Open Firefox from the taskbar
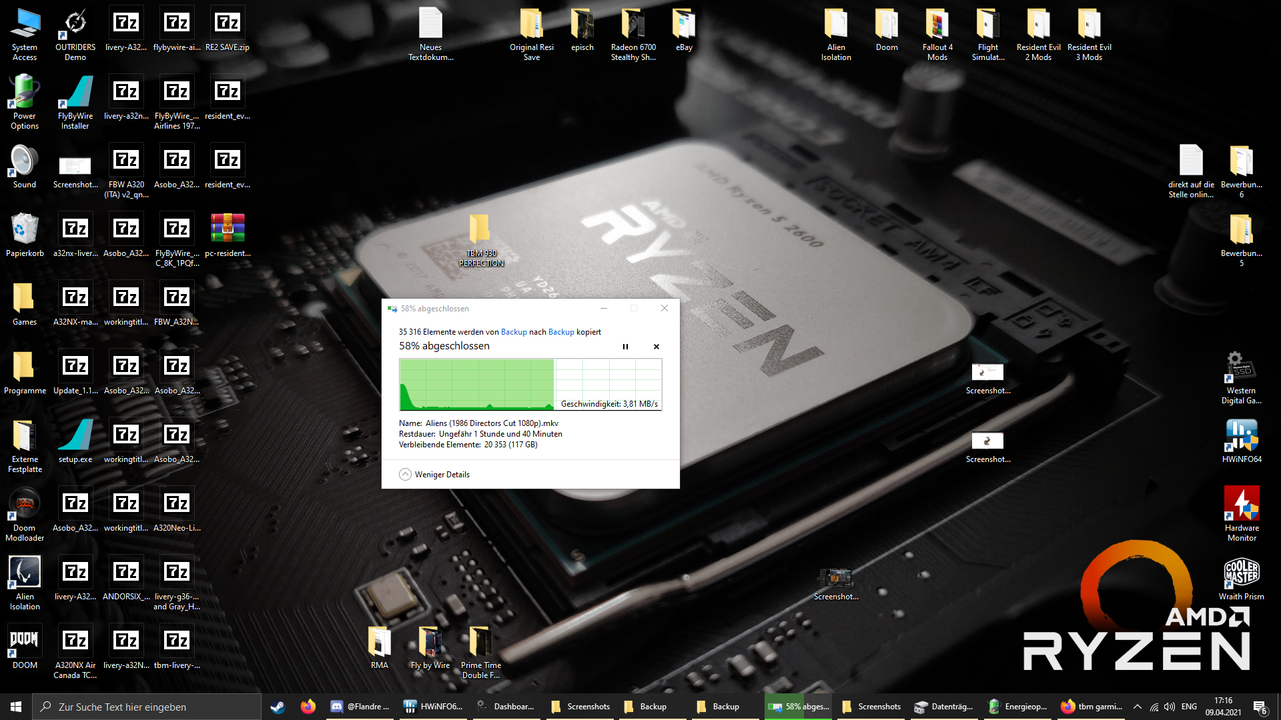This screenshot has width=1281, height=720. pyautogui.click(x=308, y=707)
